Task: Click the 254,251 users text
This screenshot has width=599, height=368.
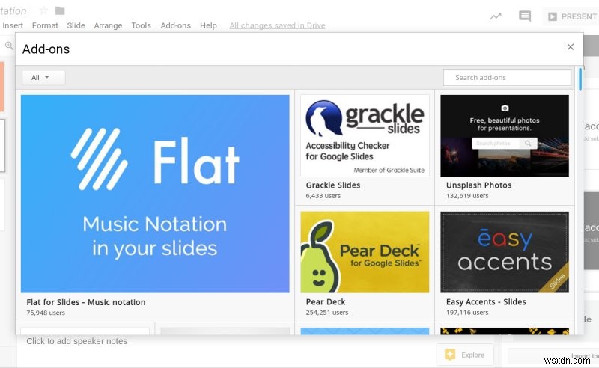Action: click(x=327, y=312)
